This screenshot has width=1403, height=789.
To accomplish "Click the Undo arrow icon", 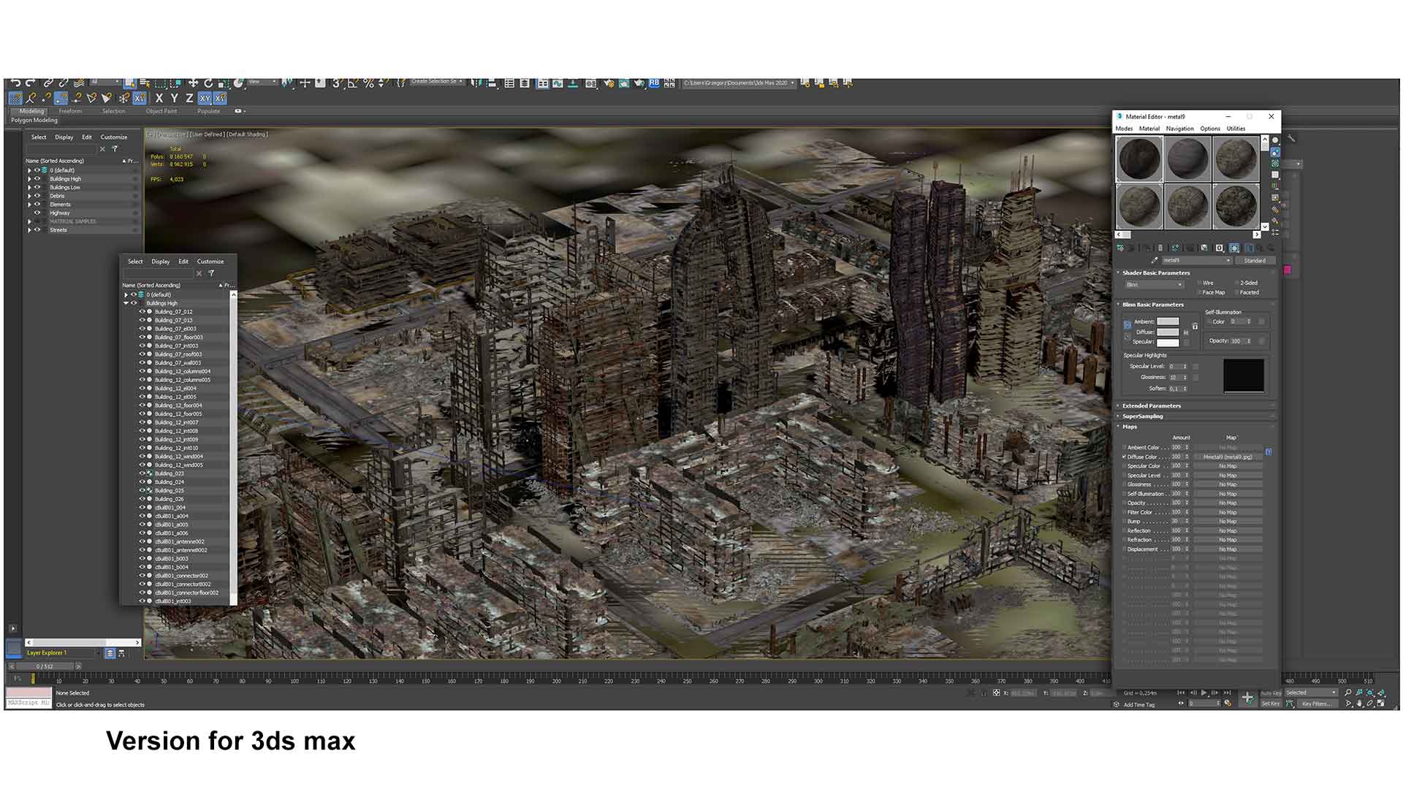I will [x=15, y=83].
